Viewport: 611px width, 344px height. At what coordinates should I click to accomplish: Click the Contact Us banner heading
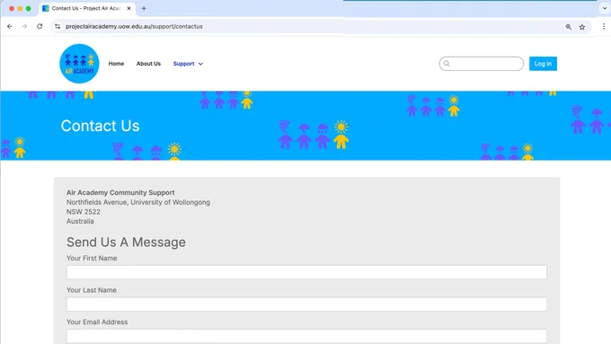100,126
